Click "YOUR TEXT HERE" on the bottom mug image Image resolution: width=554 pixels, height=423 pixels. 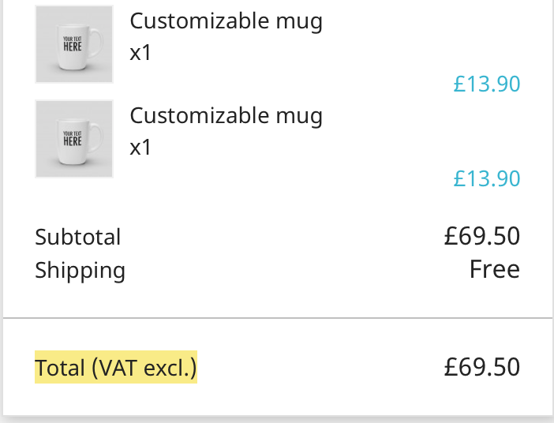click(x=73, y=138)
